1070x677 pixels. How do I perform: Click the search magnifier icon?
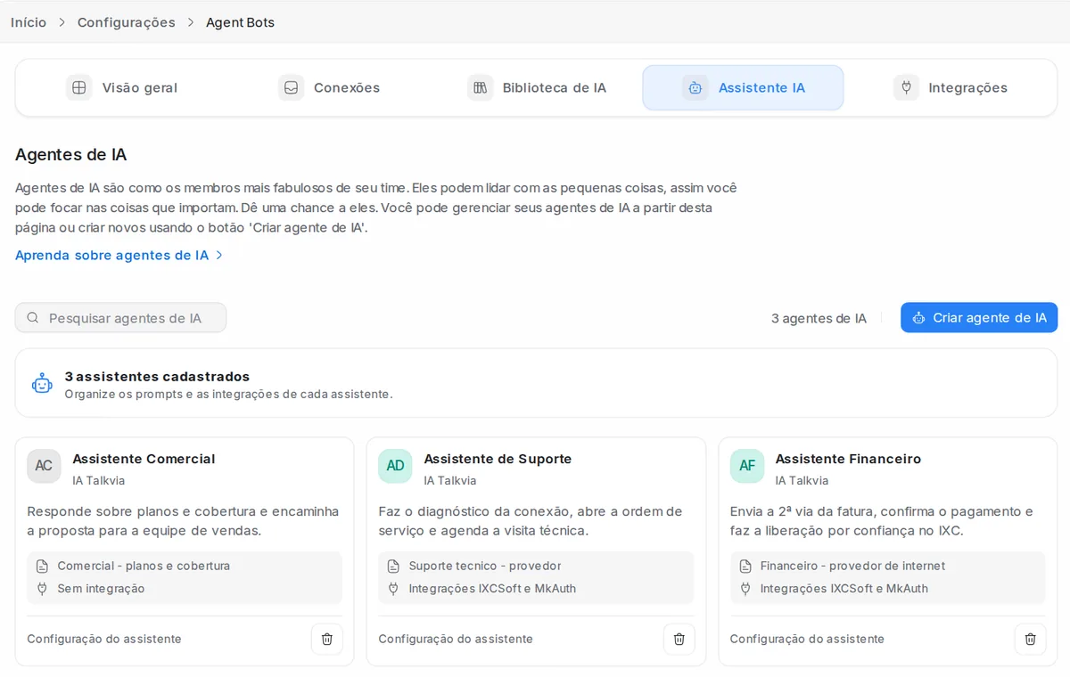pos(33,318)
